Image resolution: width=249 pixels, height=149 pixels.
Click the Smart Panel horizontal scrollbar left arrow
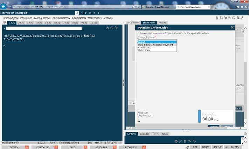[x=130, y=128]
